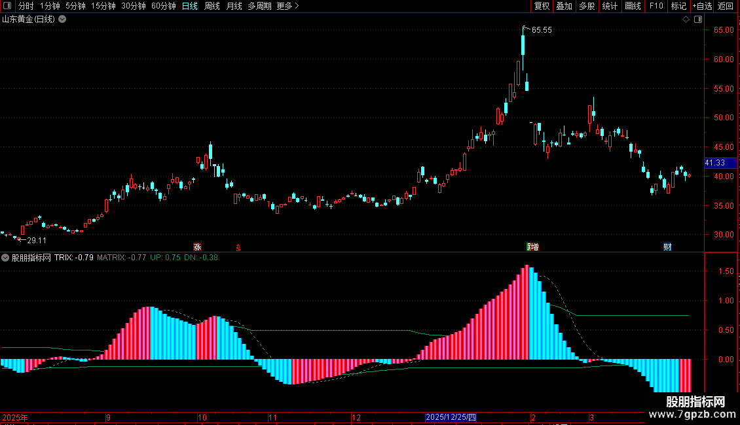Click the 29.11 low price label
This screenshot has width=740, height=425.
coord(37,241)
